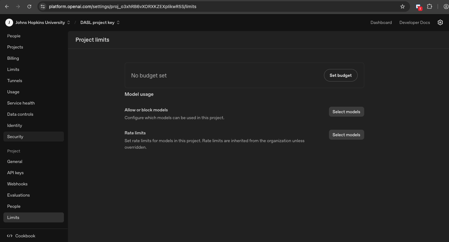Open organization People settings

click(x=34, y=36)
